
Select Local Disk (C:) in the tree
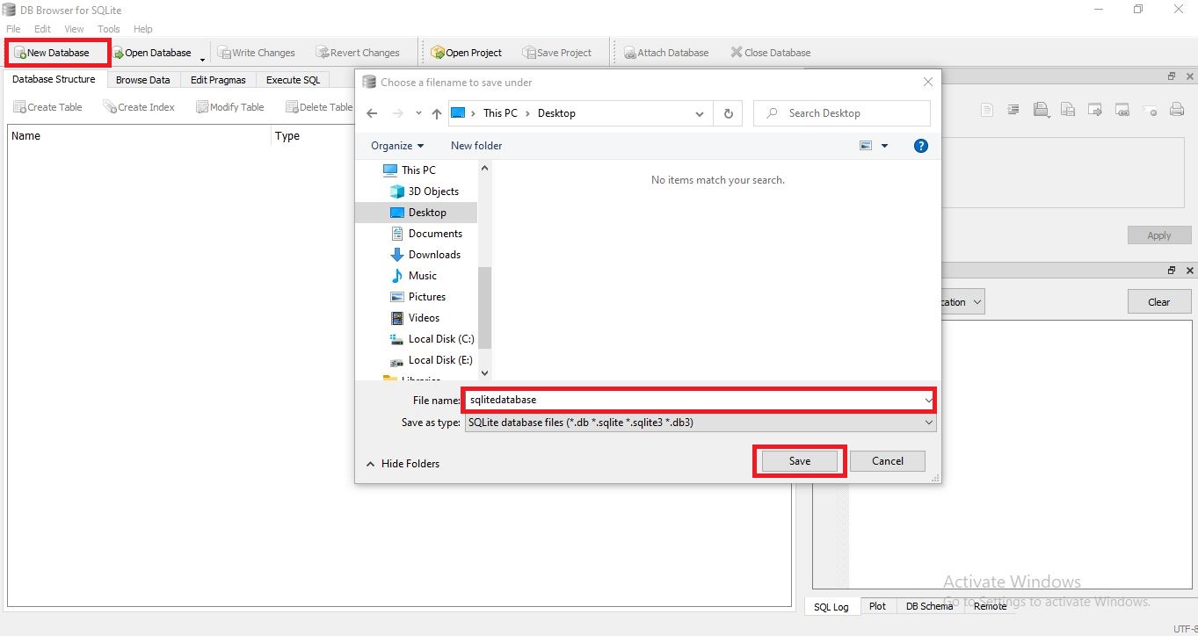pos(441,339)
